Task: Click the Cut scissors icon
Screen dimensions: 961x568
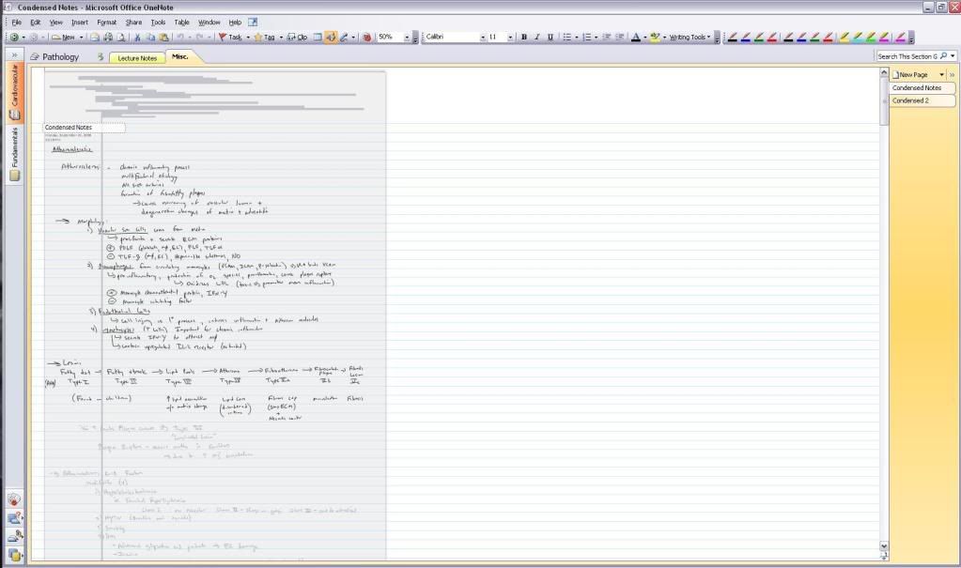Action: 137,38
